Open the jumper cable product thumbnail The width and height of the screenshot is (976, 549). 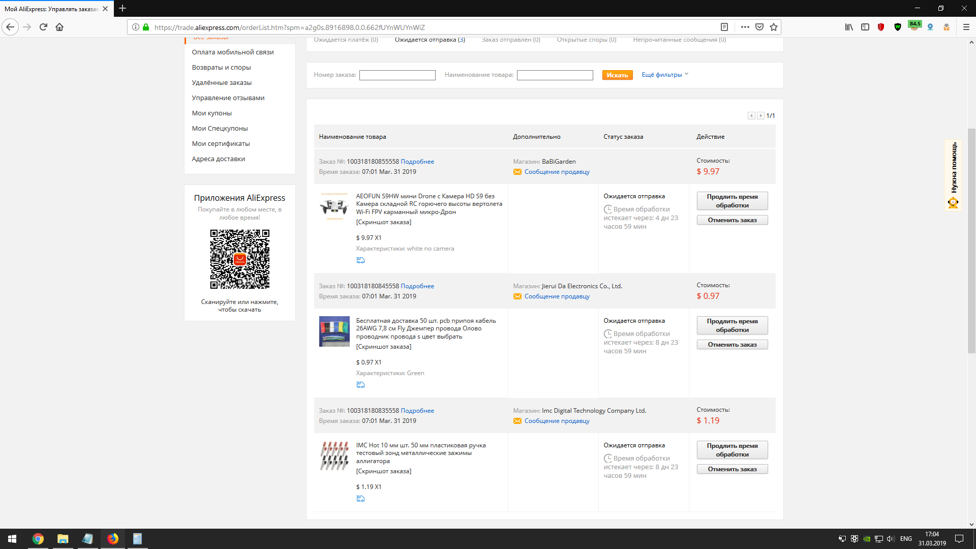(x=334, y=331)
